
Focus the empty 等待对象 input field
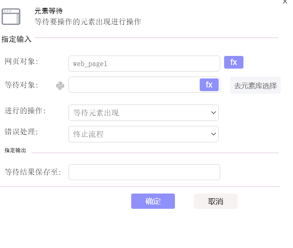click(134, 85)
